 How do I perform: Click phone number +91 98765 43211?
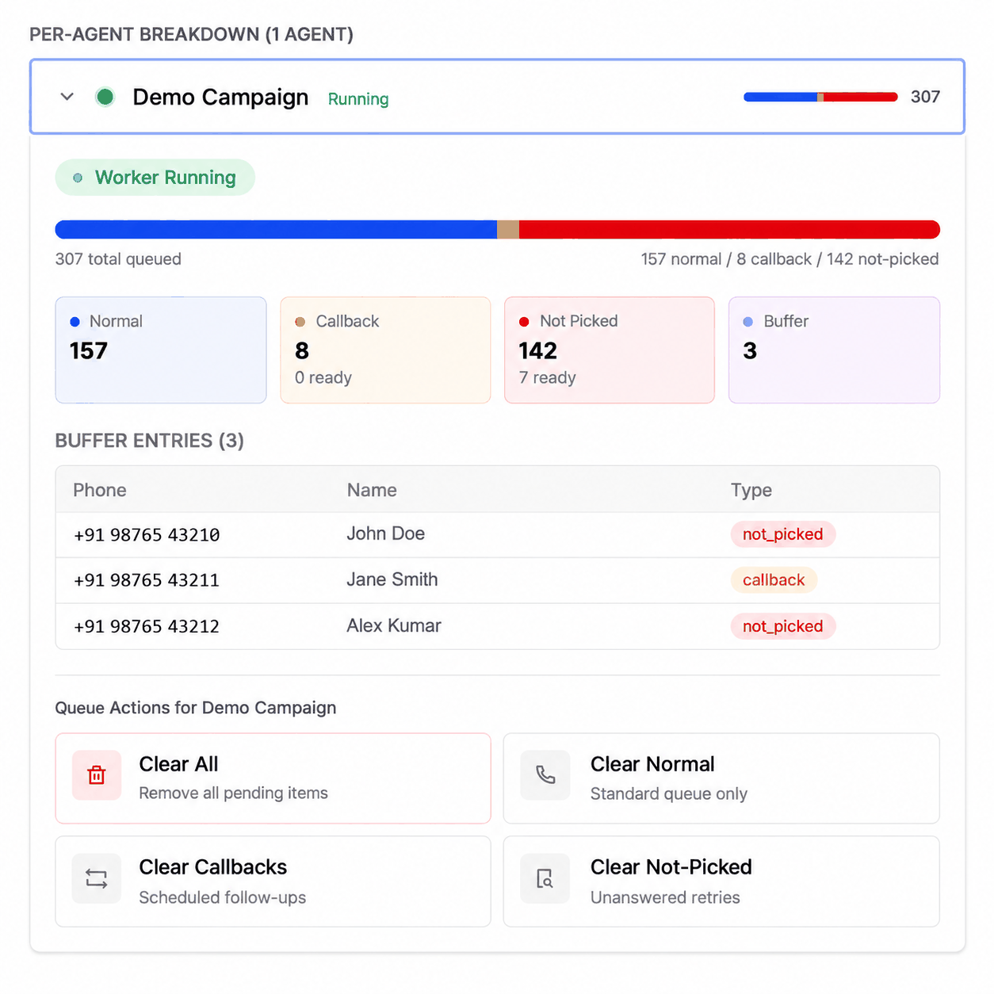tap(147, 580)
